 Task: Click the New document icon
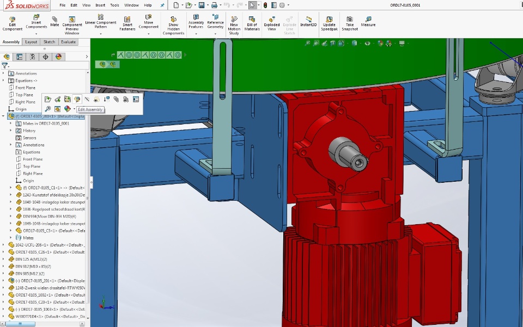[176, 5]
